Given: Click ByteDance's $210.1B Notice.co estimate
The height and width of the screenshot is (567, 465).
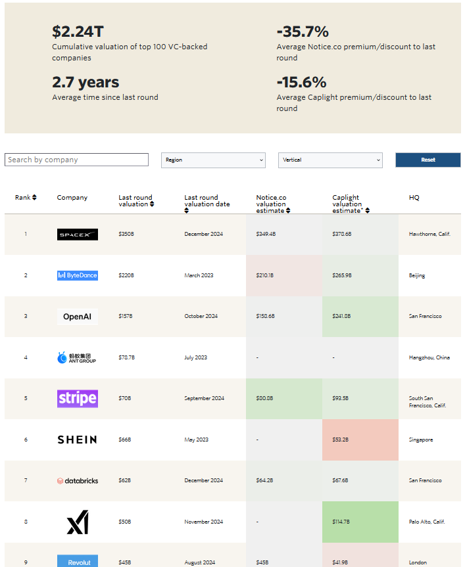Looking at the screenshot, I should (265, 275).
